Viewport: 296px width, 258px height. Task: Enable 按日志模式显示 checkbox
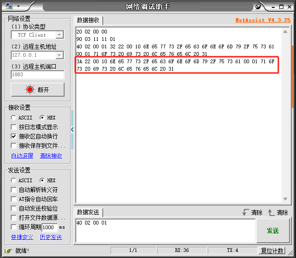(13, 127)
